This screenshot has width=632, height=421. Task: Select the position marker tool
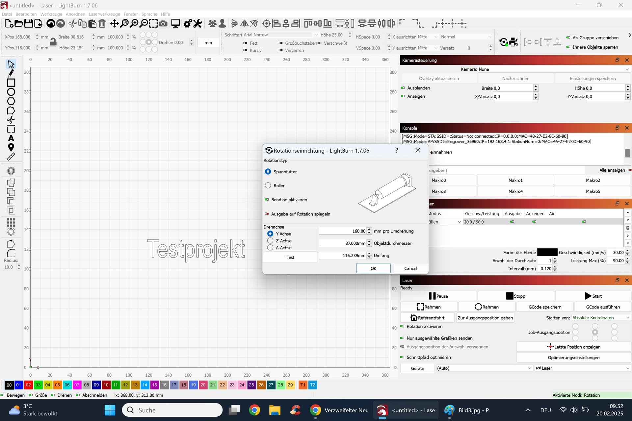(x=11, y=147)
